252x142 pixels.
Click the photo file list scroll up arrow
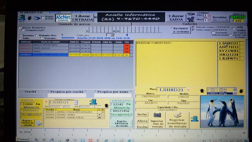[x=235, y=89]
